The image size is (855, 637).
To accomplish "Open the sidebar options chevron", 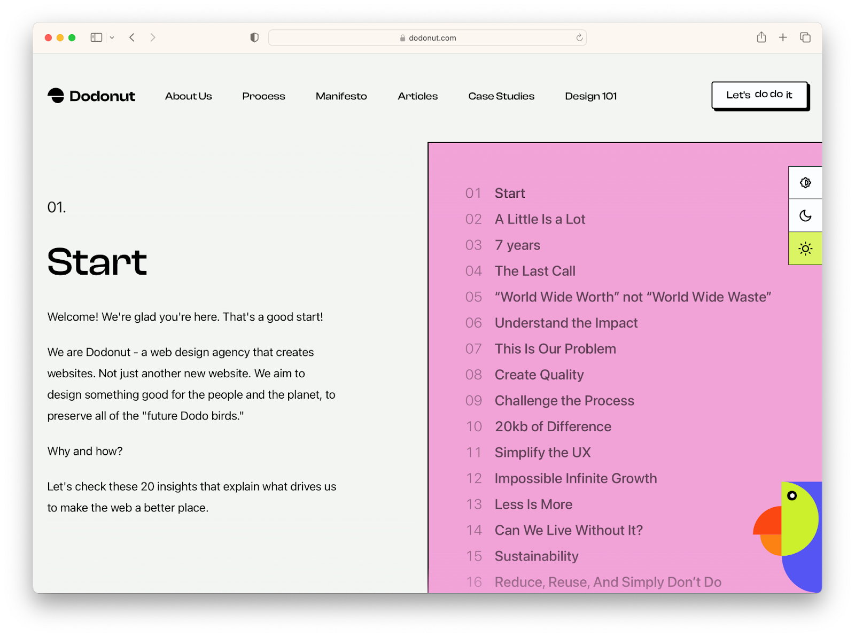I will point(112,37).
